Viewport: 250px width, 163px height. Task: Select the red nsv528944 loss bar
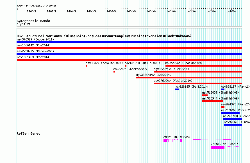pos(213,101)
